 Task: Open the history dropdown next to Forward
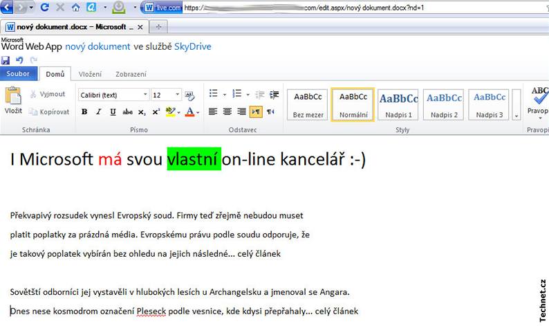click(32, 7)
